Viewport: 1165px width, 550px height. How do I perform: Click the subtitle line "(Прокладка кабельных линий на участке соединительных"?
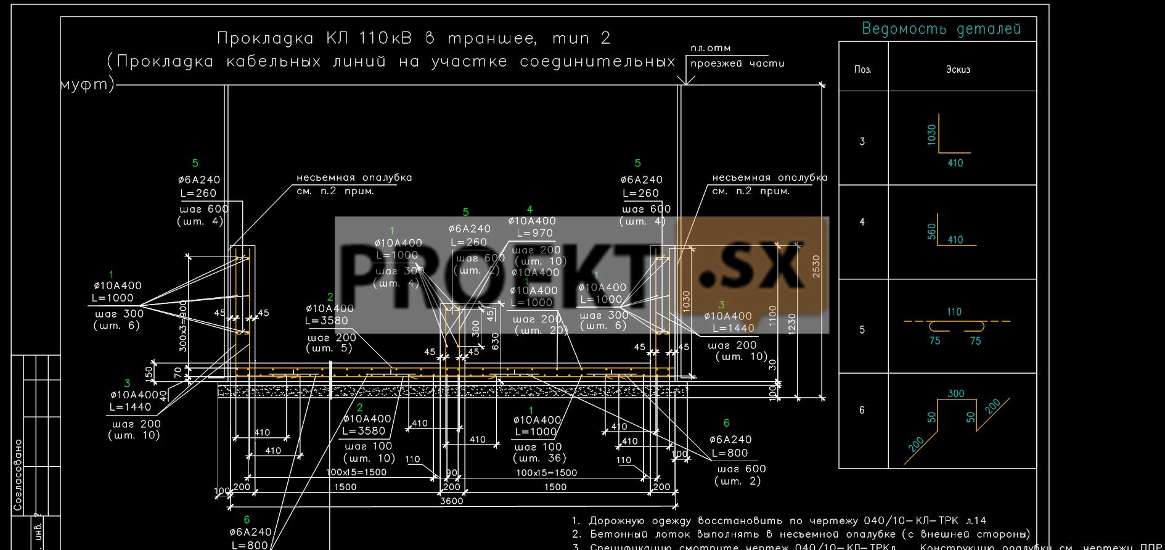(391, 62)
